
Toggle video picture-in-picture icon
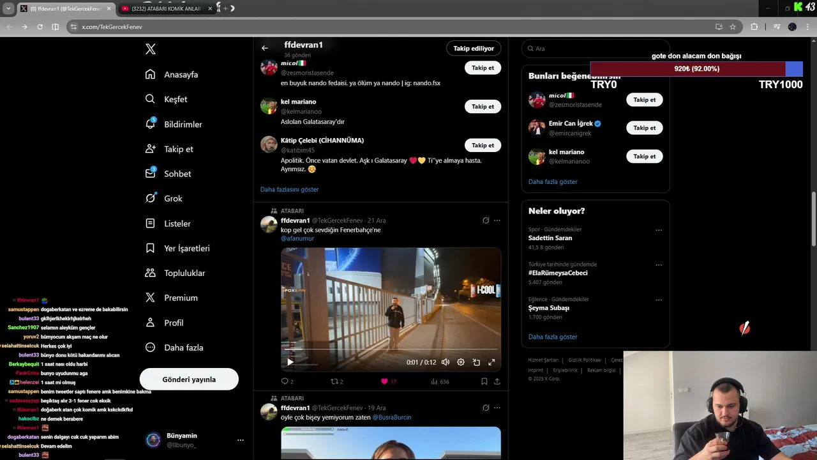[476, 362]
